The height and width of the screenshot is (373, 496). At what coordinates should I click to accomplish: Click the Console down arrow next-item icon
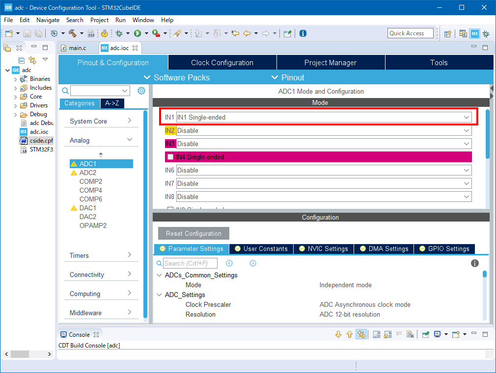click(338, 334)
